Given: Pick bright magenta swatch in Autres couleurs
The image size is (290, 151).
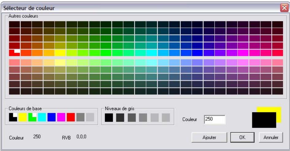Looking at the screenshot, I should pos(243,53).
